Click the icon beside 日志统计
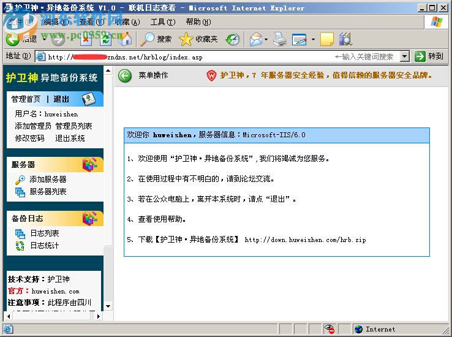Image resolution: width=452 pixels, height=337 pixels. (x=20, y=246)
